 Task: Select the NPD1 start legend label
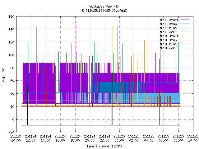tap(169, 36)
